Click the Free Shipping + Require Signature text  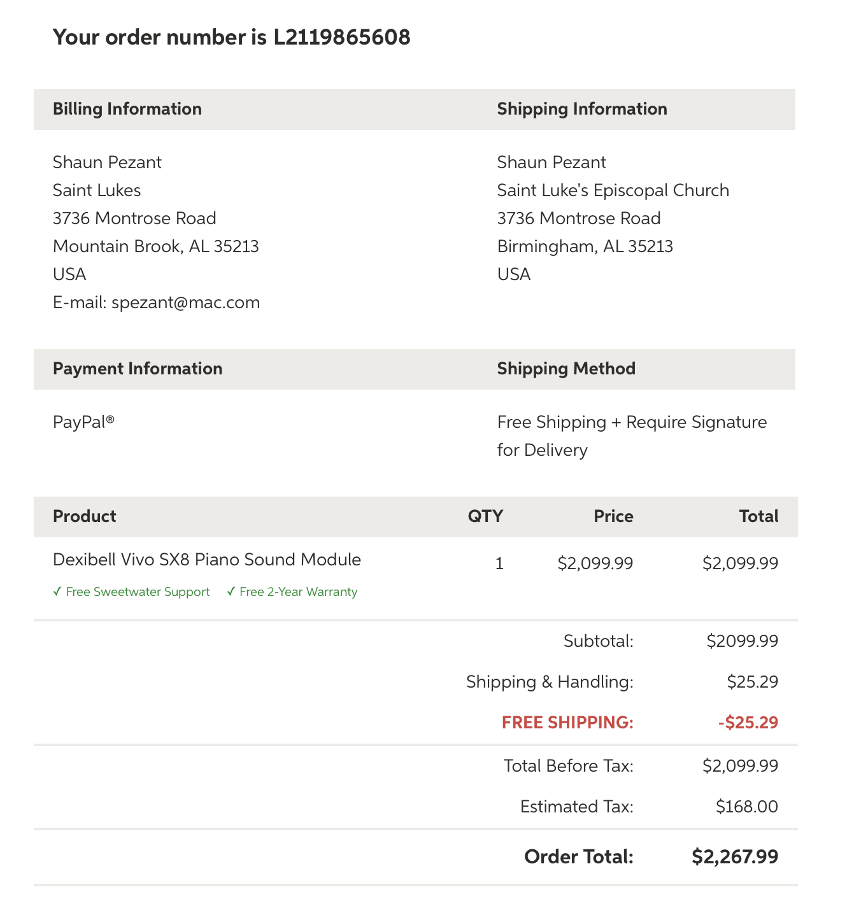[632, 423]
